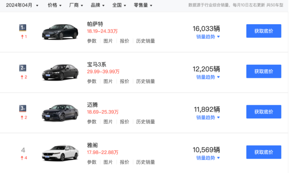Image resolution: width=289 pixels, height=173 pixels.
Task: View 参数 for 迈腾
Action: [x=92, y=122]
